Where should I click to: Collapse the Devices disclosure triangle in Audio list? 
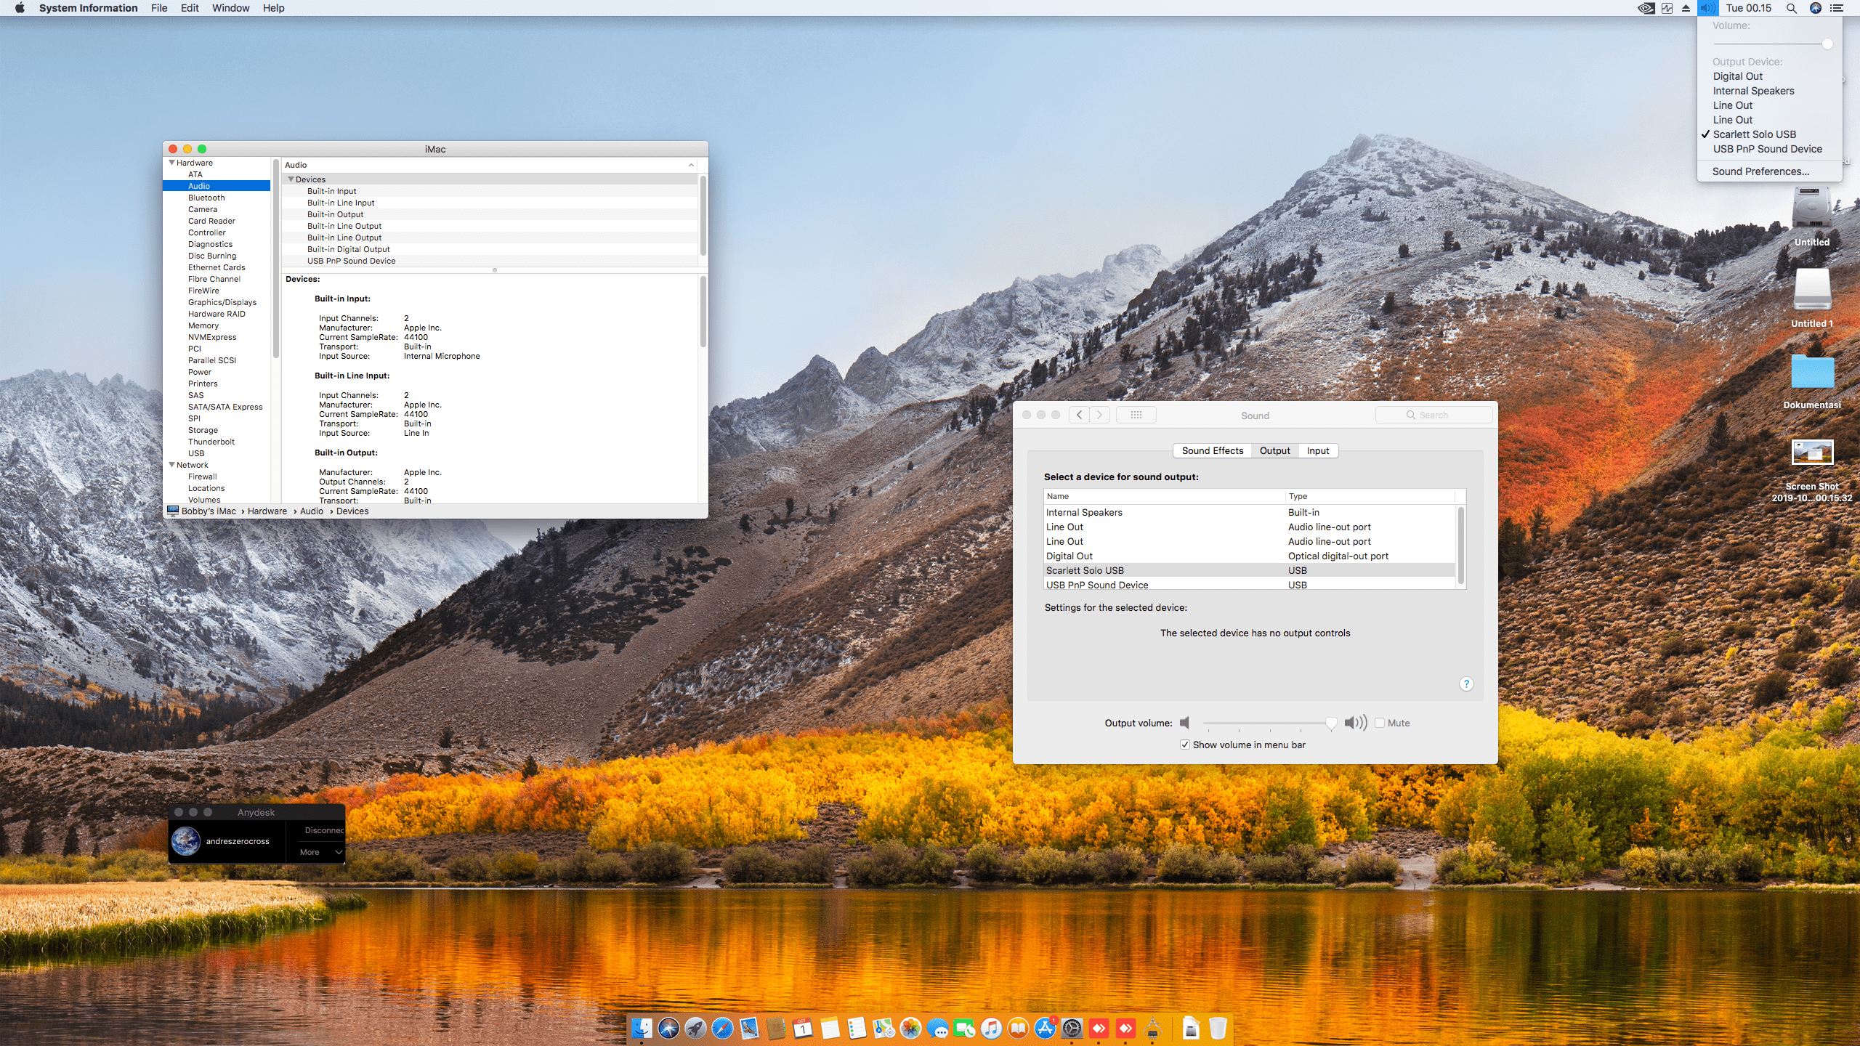tap(291, 179)
